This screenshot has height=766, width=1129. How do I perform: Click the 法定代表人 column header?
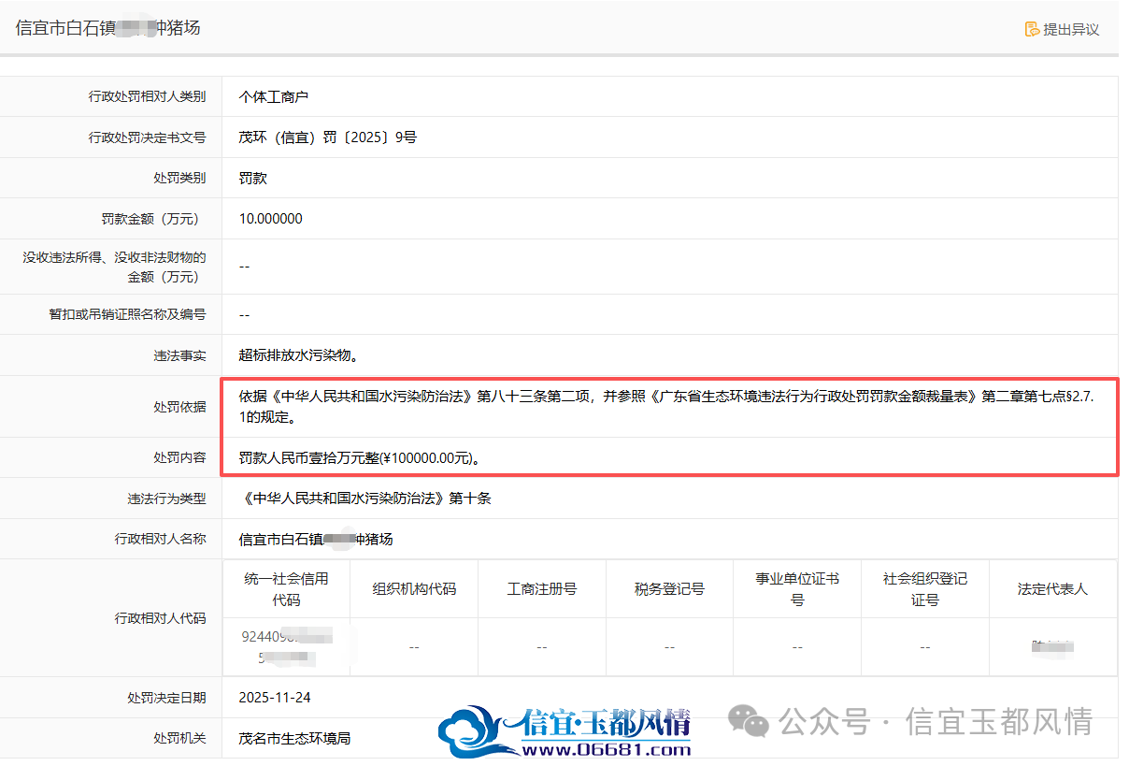(x=1052, y=589)
